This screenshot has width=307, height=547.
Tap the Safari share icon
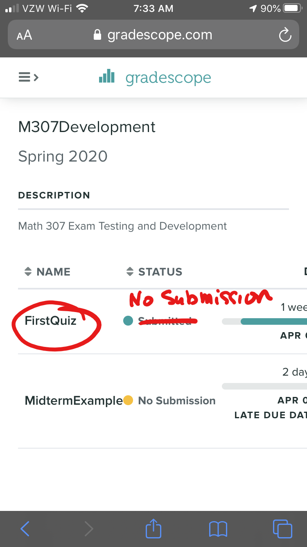point(154,529)
